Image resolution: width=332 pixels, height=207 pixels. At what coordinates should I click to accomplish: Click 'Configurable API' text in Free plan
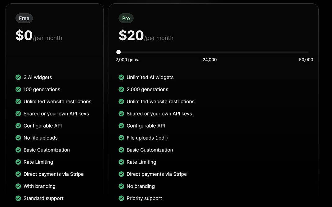coord(43,126)
